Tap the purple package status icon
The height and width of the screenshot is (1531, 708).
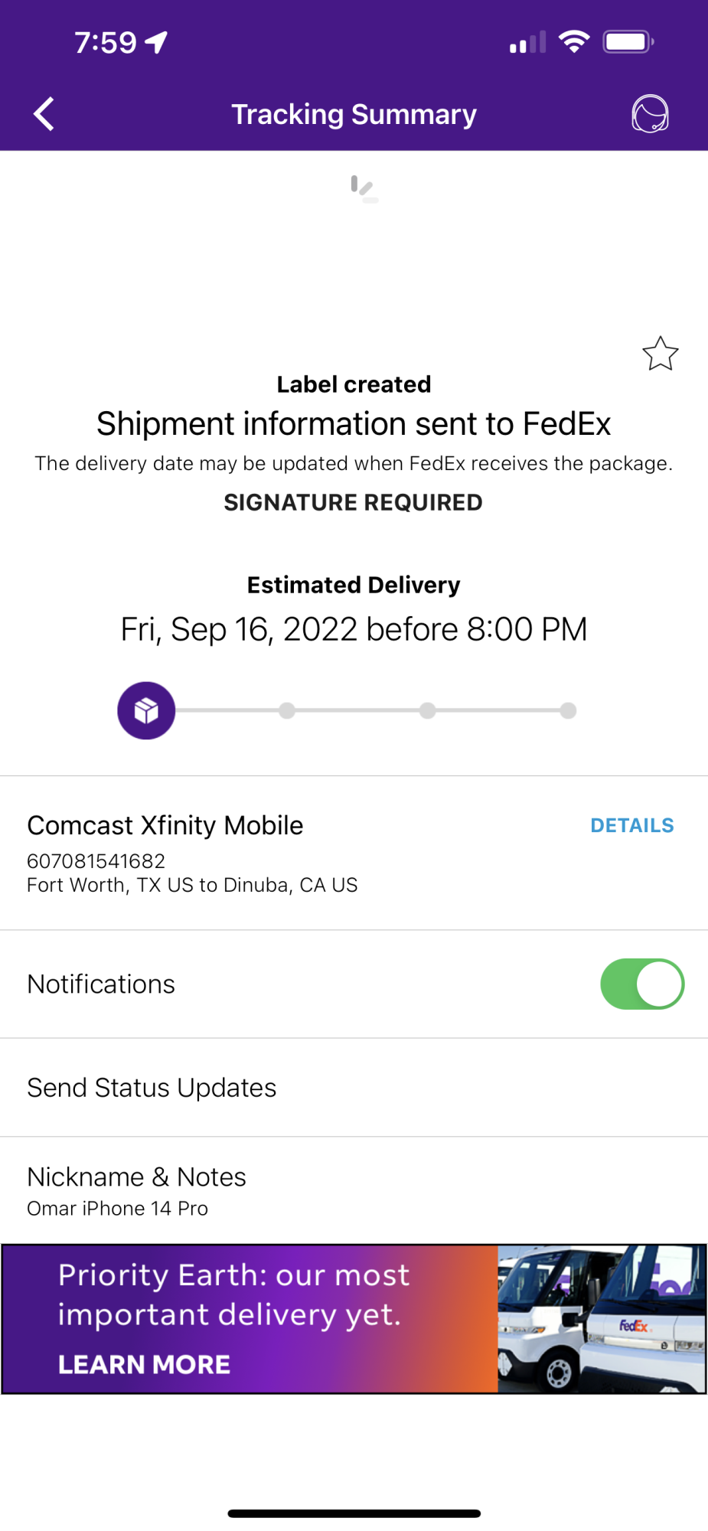coord(146,710)
